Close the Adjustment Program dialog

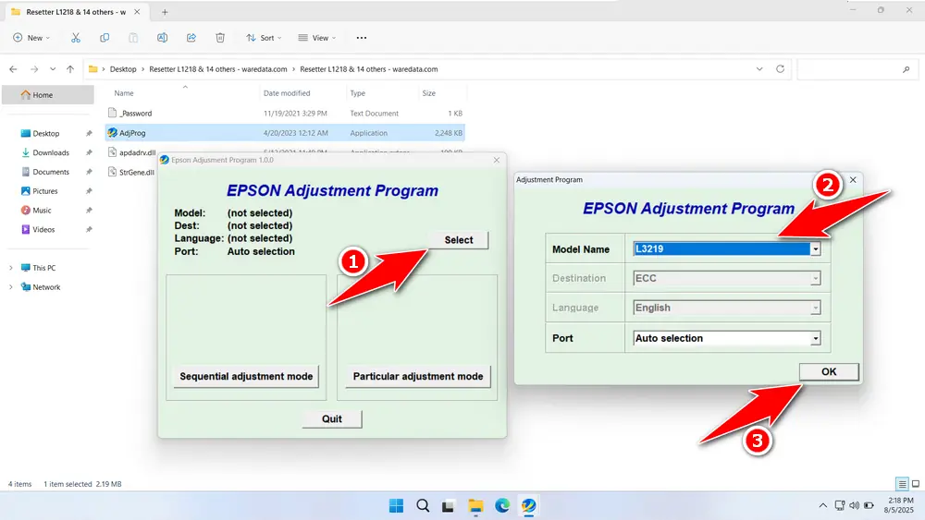[x=853, y=179]
